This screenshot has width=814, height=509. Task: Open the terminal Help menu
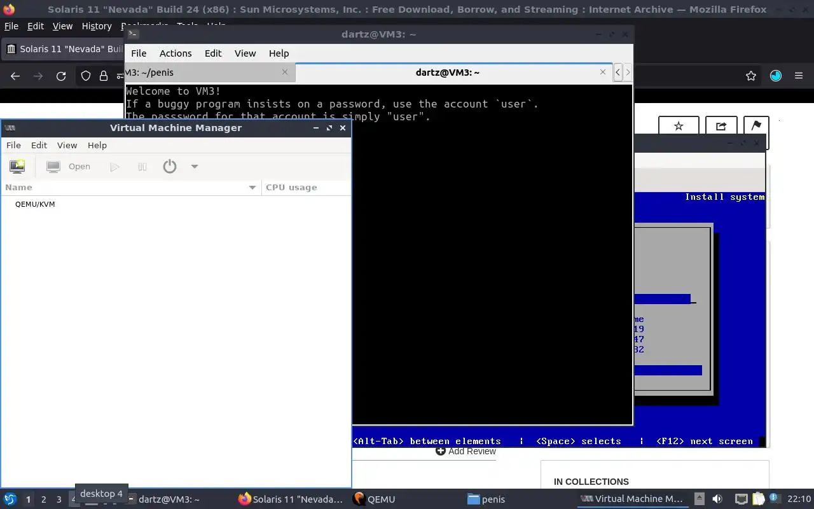click(279, 53)
